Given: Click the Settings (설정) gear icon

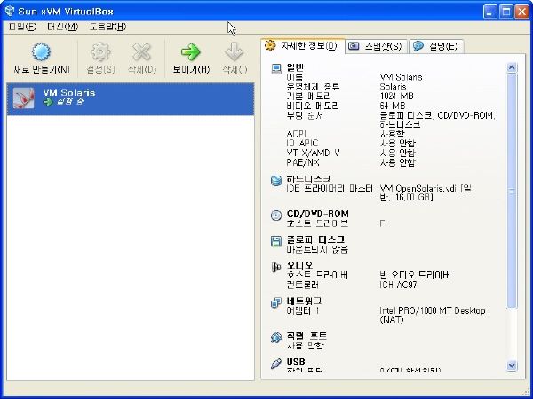Looking at the screenshot, I should pos(100,52).
